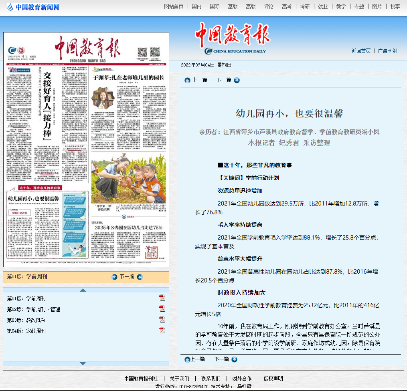Screen dimensions: 407x391
Task: Open 高考 in top navigation
Action: pyautogui.click(x=287, y=6)
